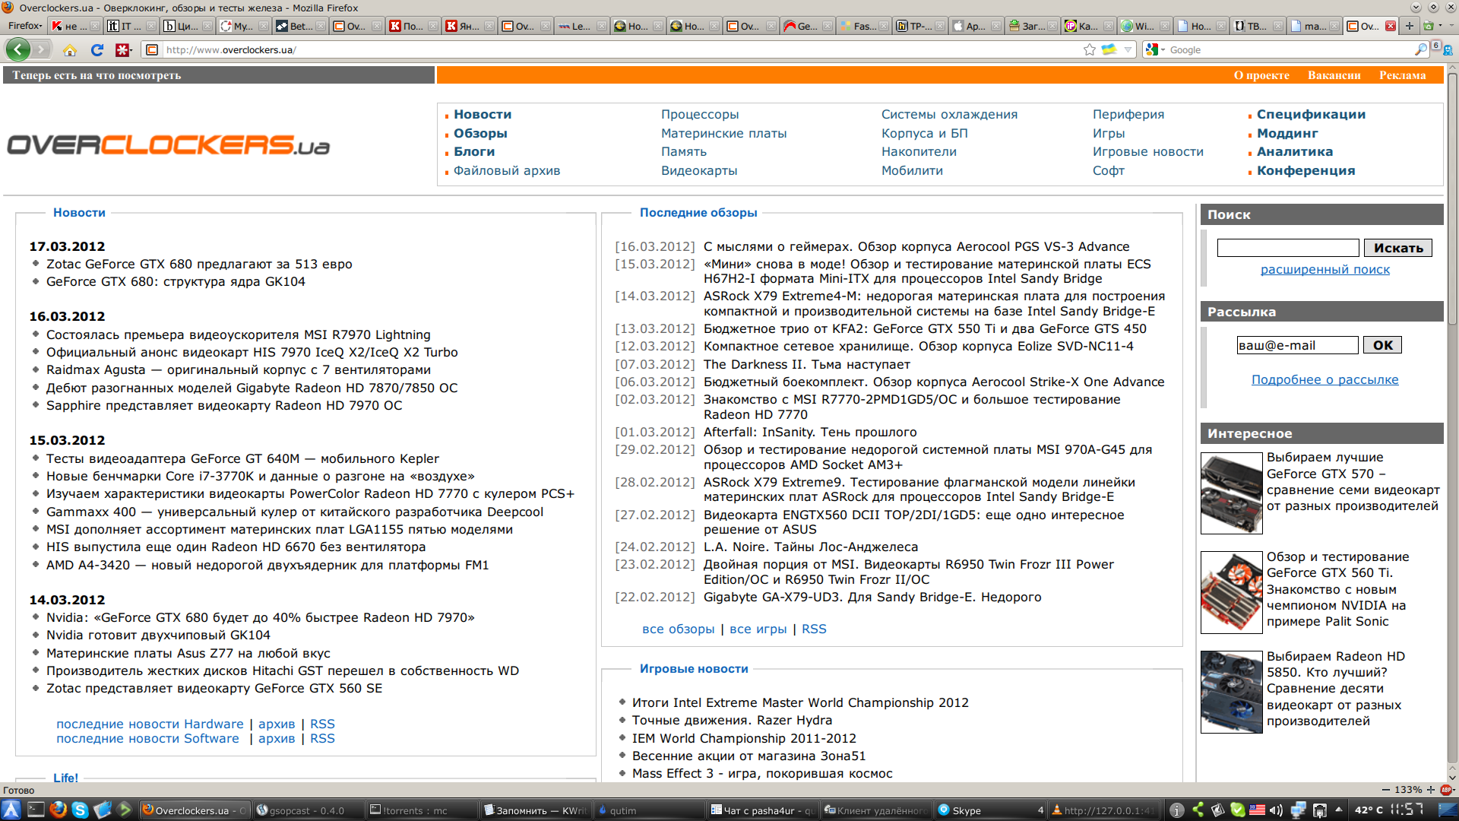The image size is (1459, 821).
Task: Reload the page with the refresh icon
Action: click(x=97, y=50)
